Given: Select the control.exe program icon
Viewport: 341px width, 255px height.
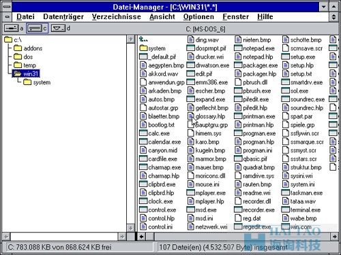Looking at the screenshot, I should coord(143,209).
